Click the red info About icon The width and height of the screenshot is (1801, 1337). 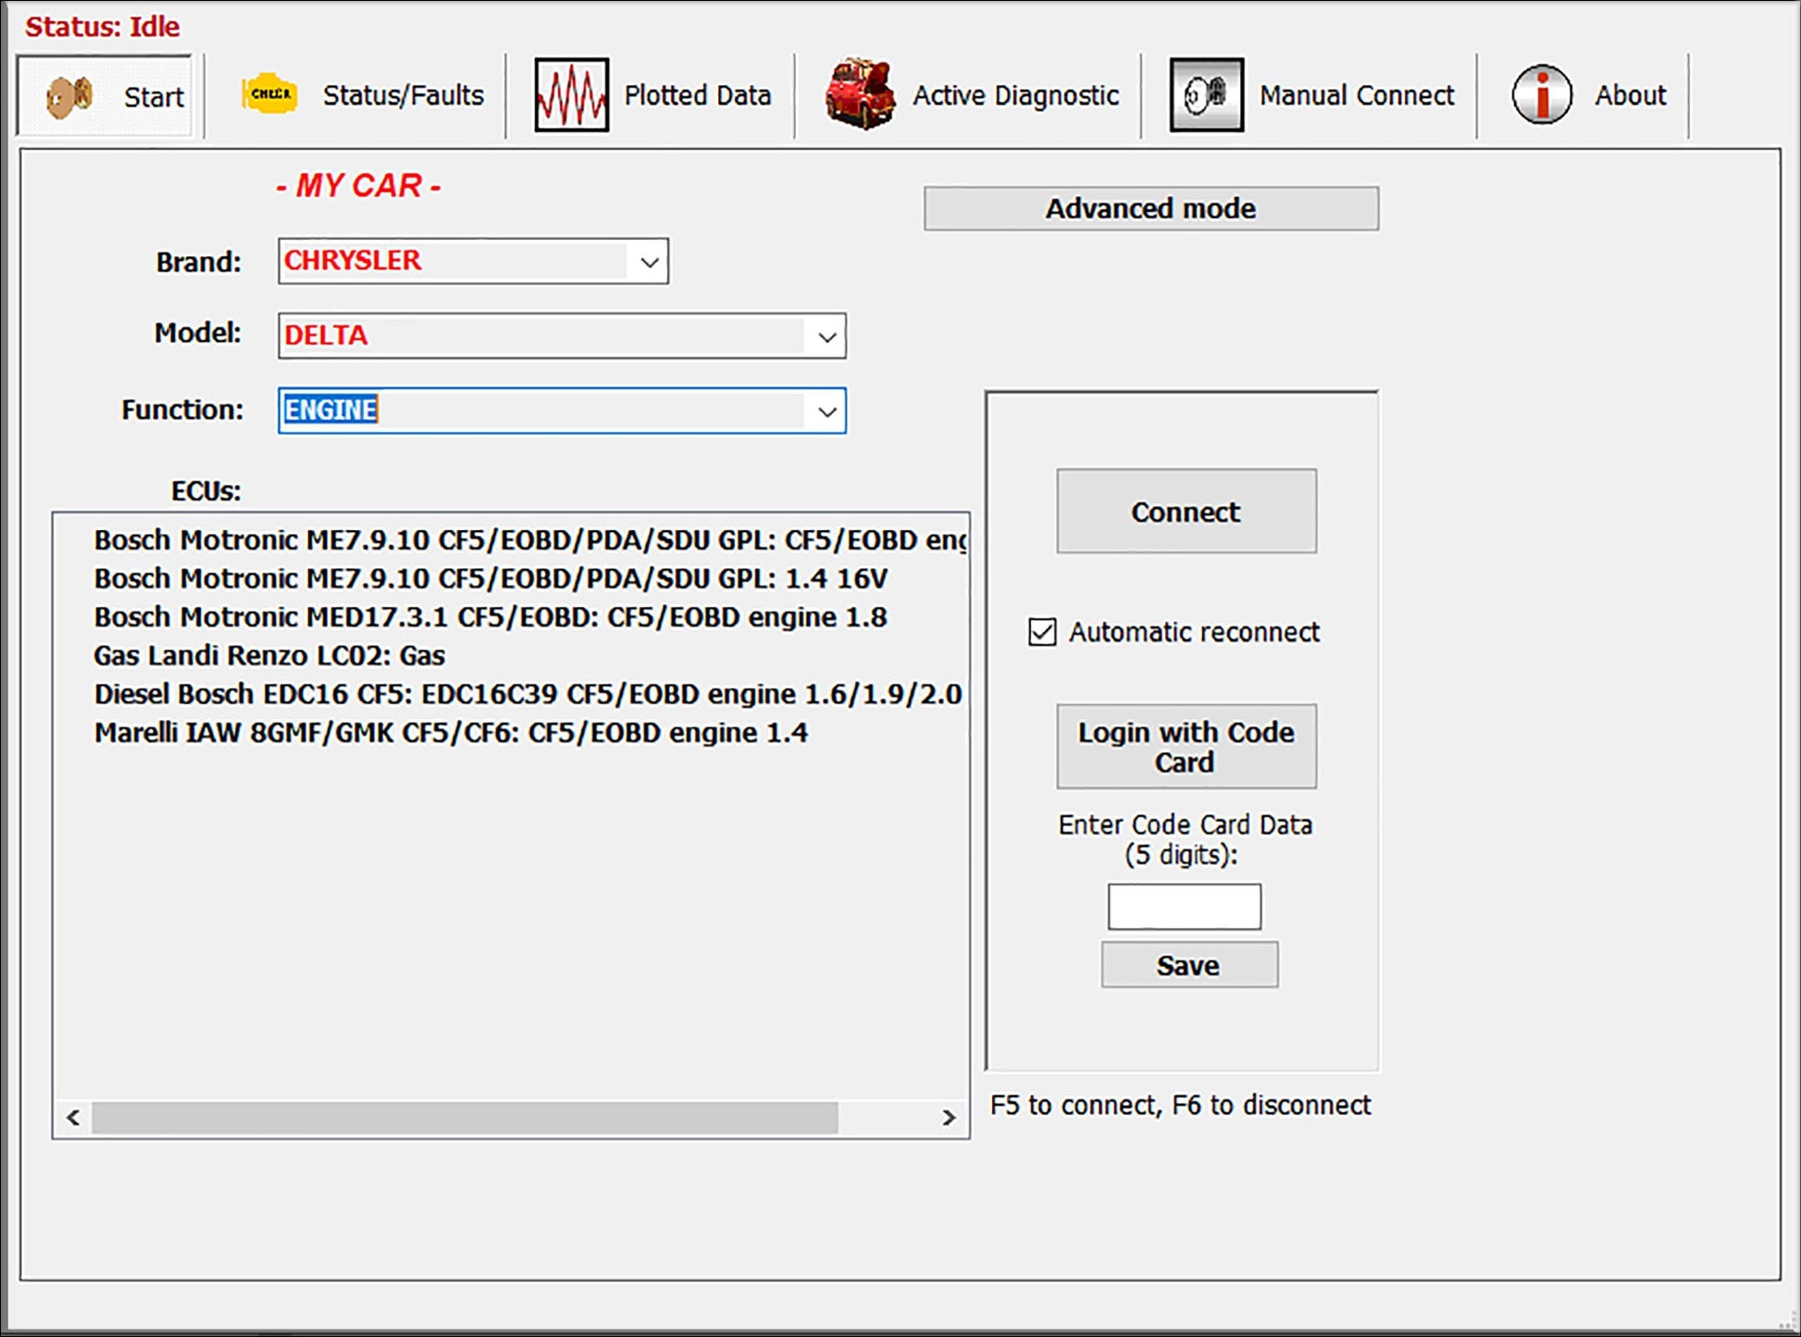[1541, 94]
